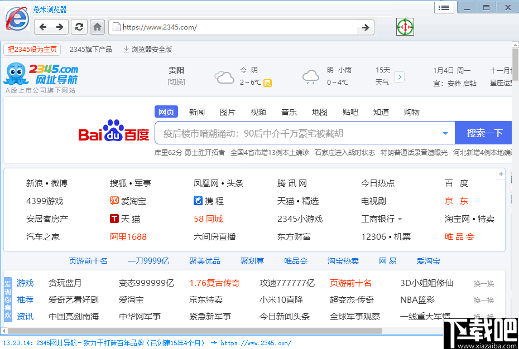This screenshot has height=349, width=519.
Task: Click the plus expander on the links panel
Action: pos(501,174)
